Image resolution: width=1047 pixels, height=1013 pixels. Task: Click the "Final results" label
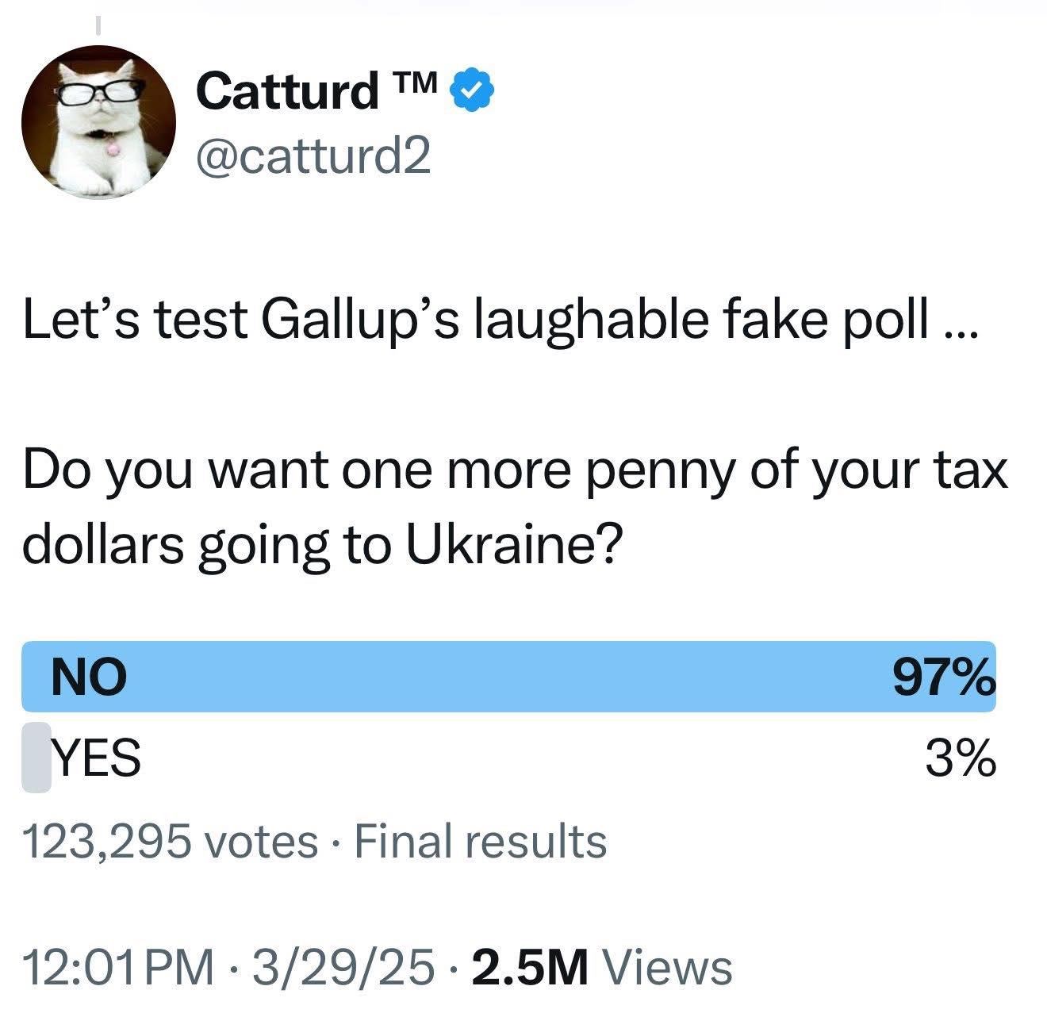481,841
